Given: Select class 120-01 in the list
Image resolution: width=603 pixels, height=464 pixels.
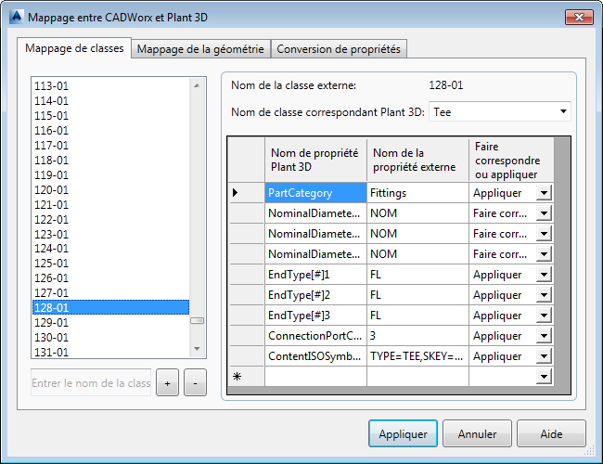Looking at the screenshot, I should pos(110,189).
